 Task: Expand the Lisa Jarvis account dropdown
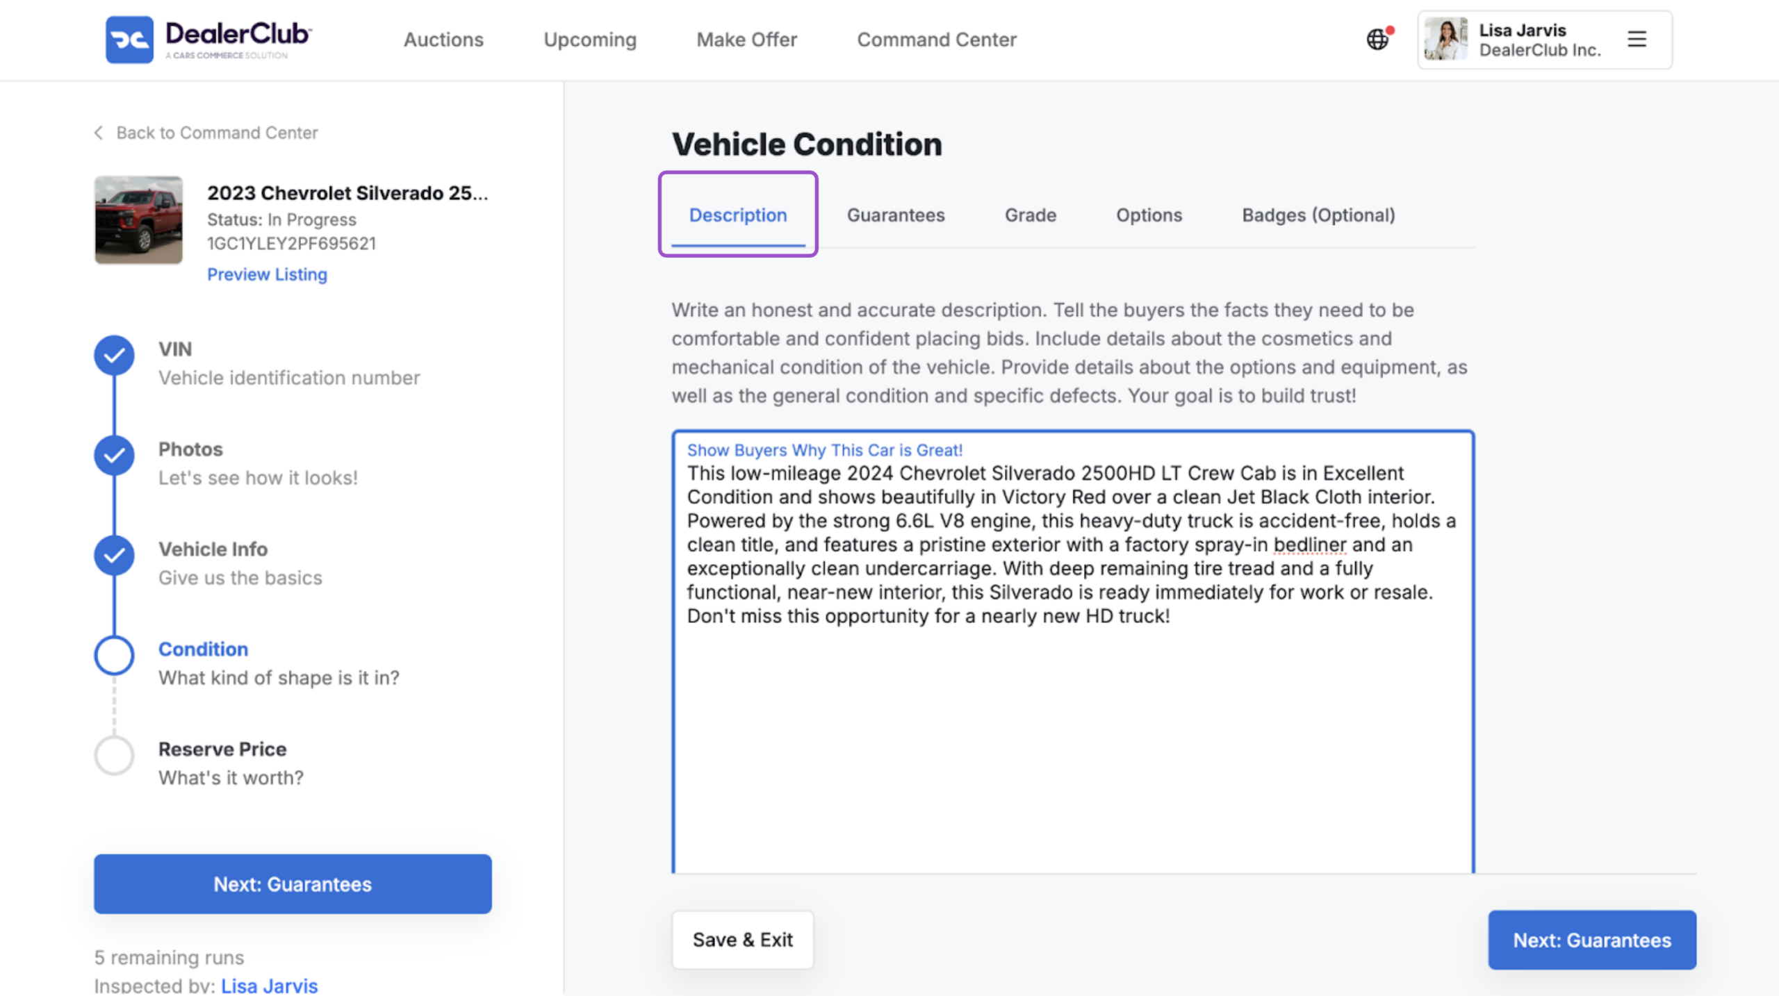tap(1544, 40)
